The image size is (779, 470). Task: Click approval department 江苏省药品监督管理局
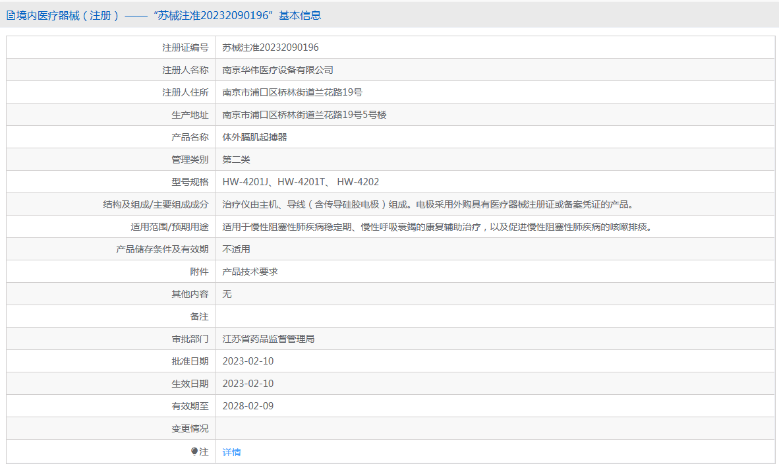(x=268, y=339)
